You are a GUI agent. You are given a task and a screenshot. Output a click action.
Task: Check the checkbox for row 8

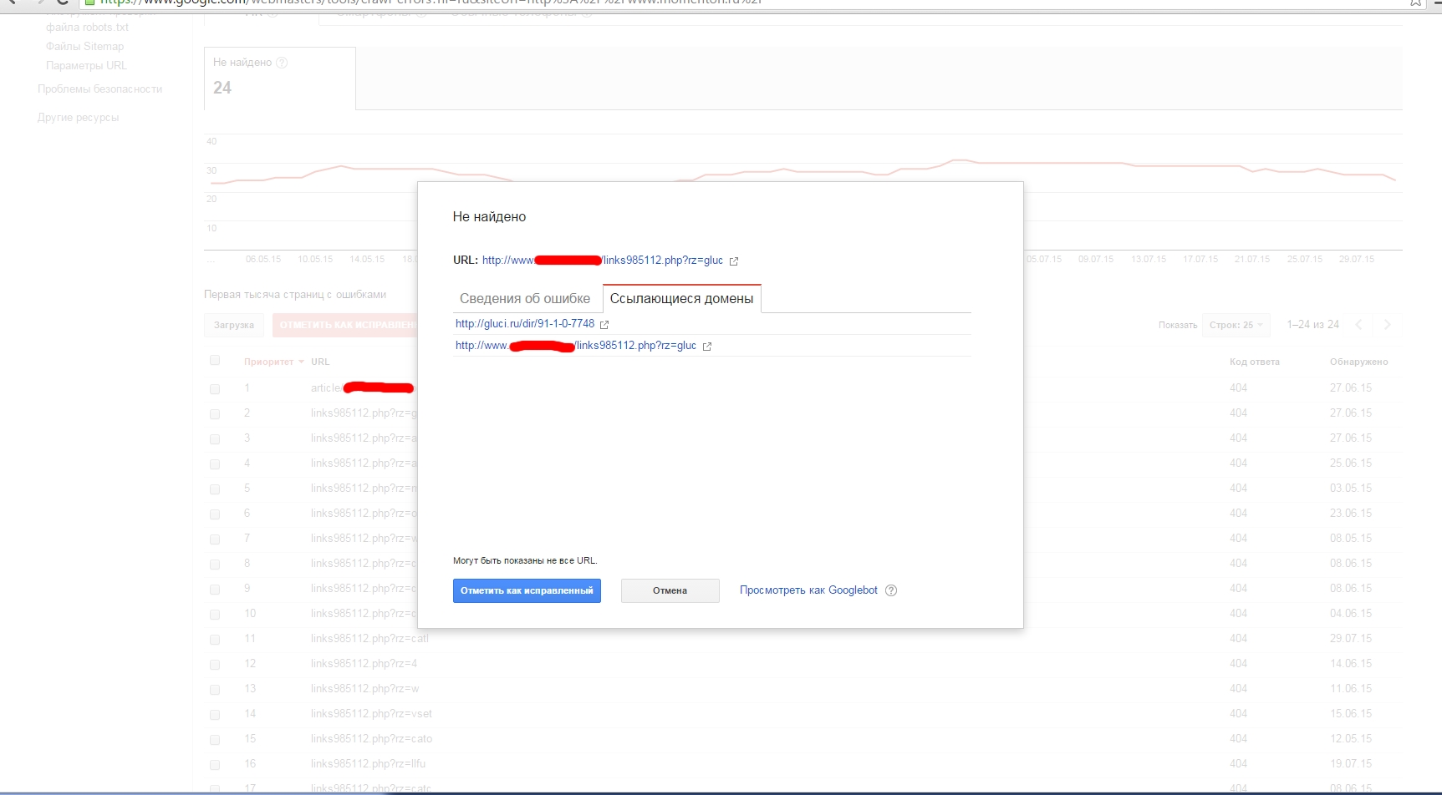coord(215,565)
